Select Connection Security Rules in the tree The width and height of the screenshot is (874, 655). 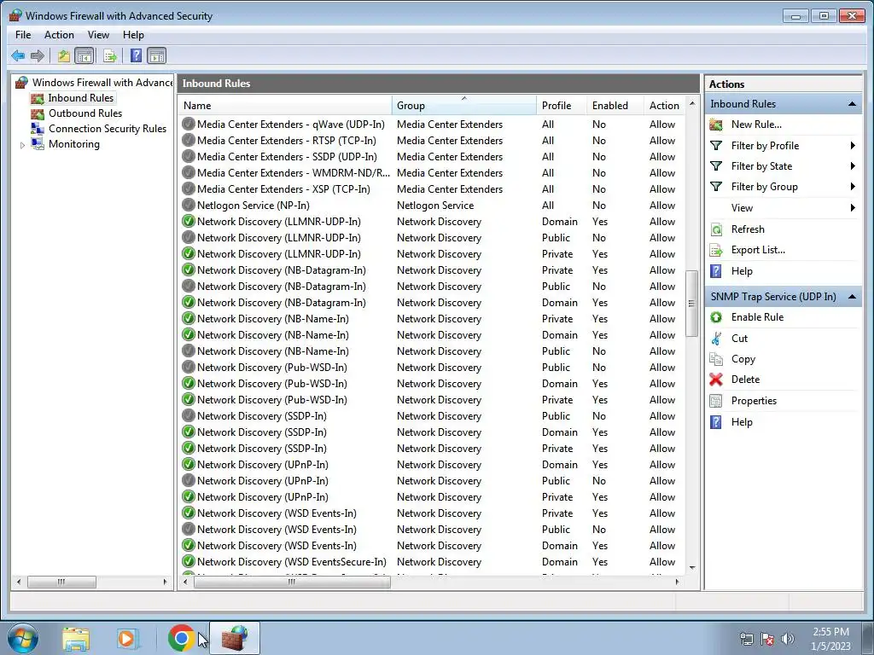pos(107,129)
